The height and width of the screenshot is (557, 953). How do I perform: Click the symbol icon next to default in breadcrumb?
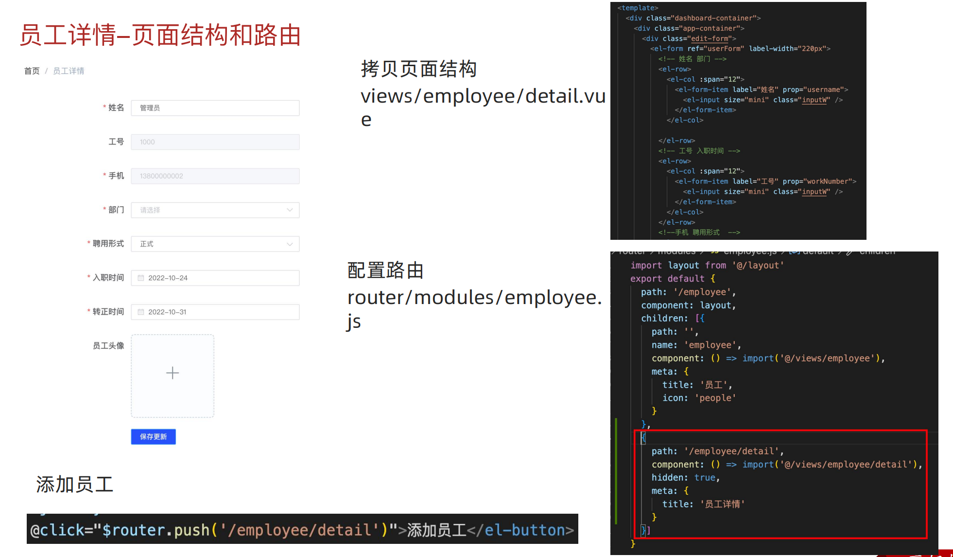794,252
